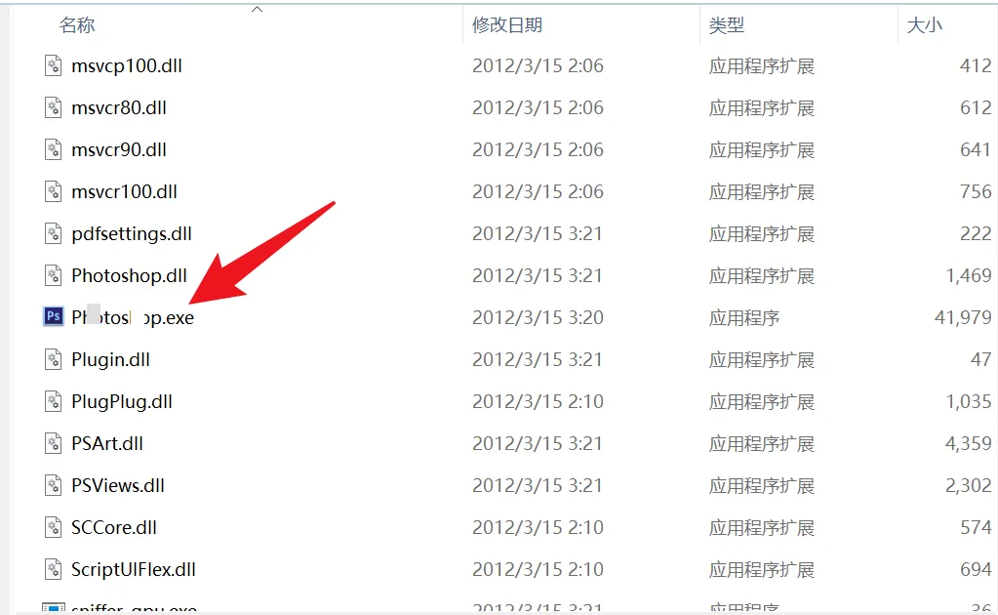Sort files by the 名称 column header
Viewport: 998px width, 615px height.
pyautogui.click(x=77, y=25)
